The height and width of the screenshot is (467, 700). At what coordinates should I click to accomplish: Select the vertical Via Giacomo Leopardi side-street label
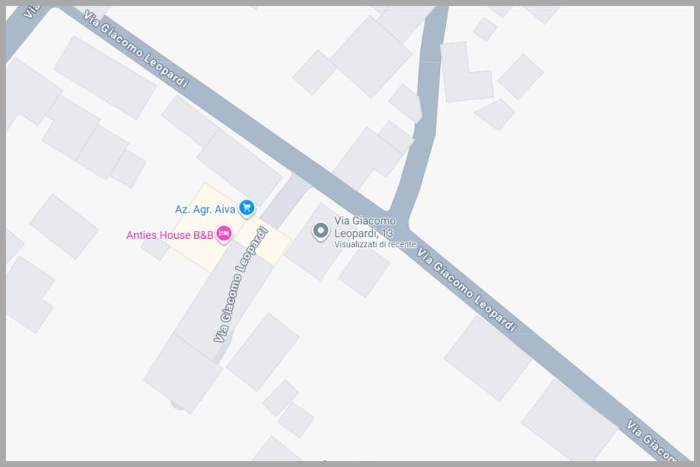pyautogui.click(x=241, y=285)
